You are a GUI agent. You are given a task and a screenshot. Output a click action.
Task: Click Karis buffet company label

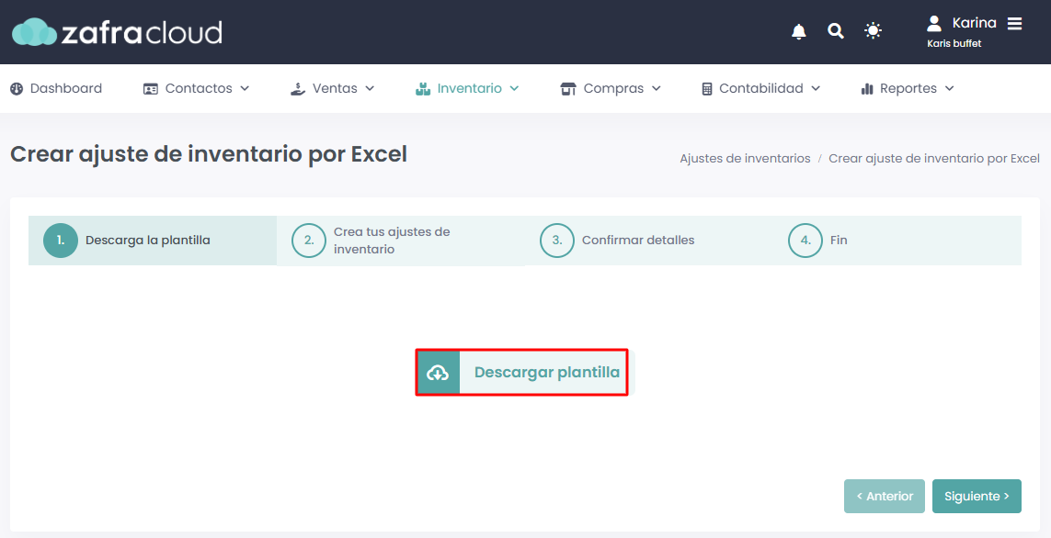coord(954,43)
